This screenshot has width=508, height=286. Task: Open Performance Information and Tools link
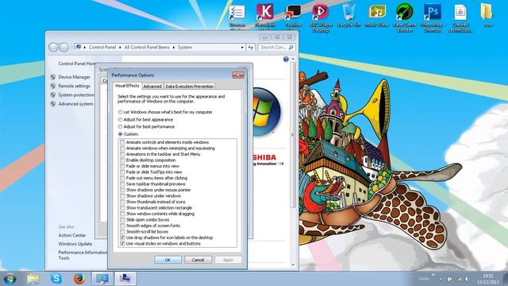click(x=83, y=255)
